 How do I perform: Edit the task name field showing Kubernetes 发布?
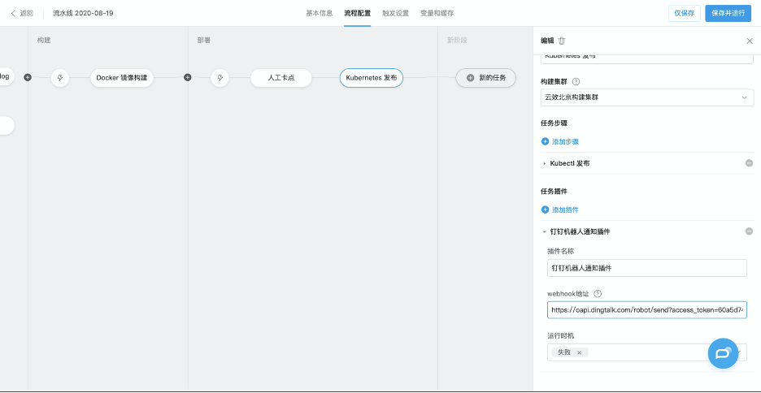pyautogui.click(x=647, y=58)
